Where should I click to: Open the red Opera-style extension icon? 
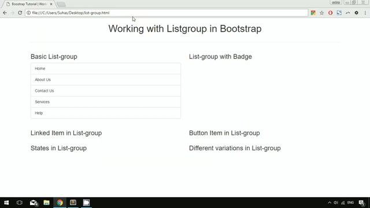330,13
